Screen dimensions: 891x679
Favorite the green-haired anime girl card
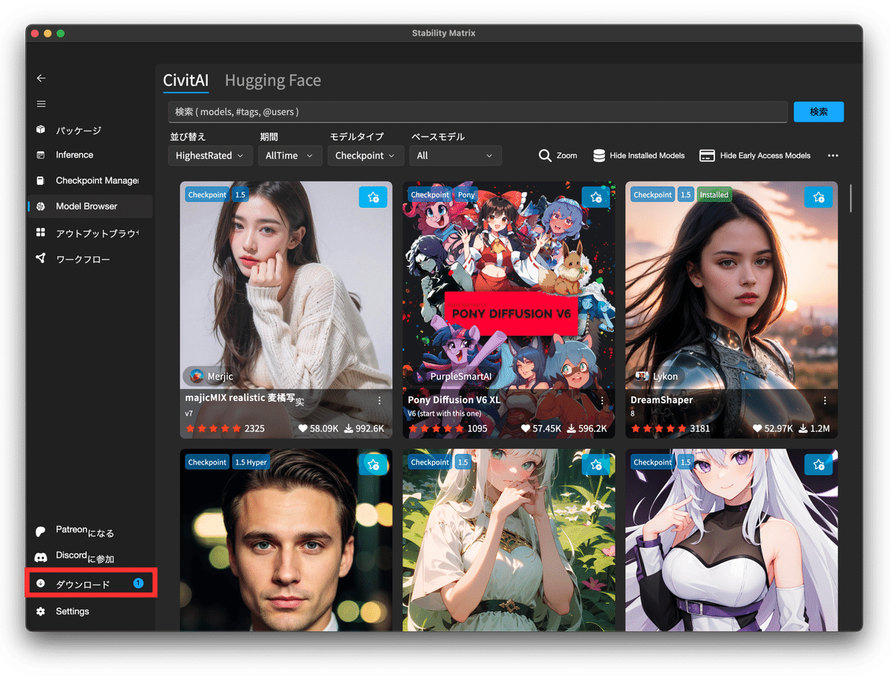pyautogui.click(x=595, y=465)
